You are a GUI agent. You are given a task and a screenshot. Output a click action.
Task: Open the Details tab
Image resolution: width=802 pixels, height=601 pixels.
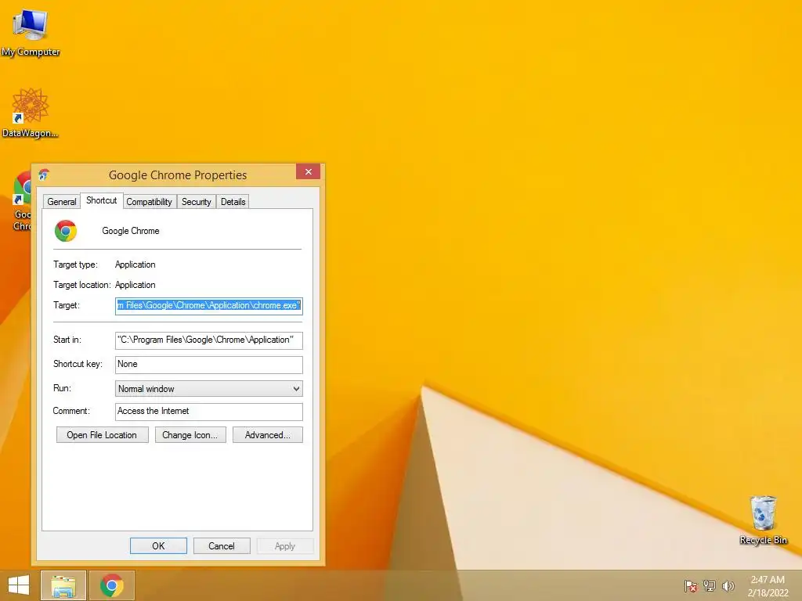pos(233,202)
